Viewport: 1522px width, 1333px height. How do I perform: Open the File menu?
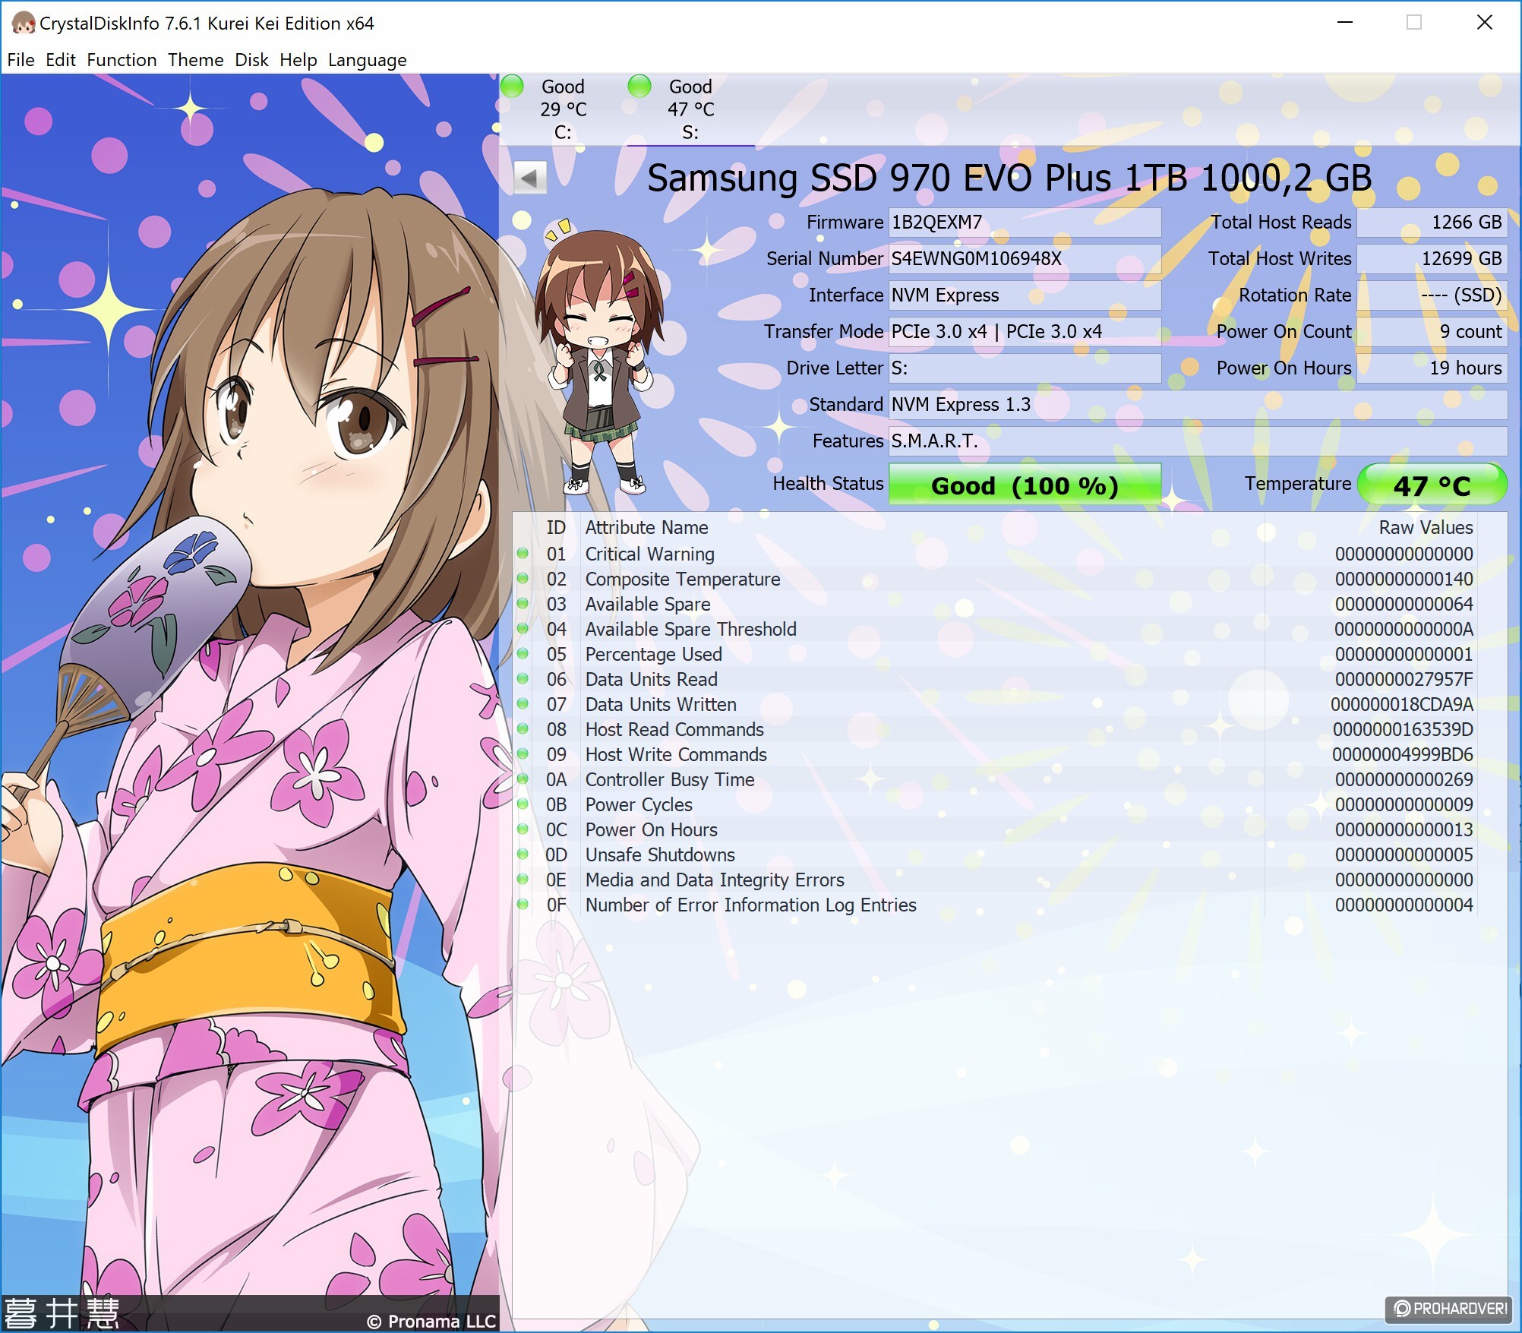coord(21,60)
